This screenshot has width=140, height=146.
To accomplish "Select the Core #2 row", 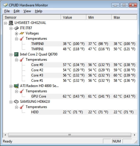I will pyautogui.click(x=84, y=70).
